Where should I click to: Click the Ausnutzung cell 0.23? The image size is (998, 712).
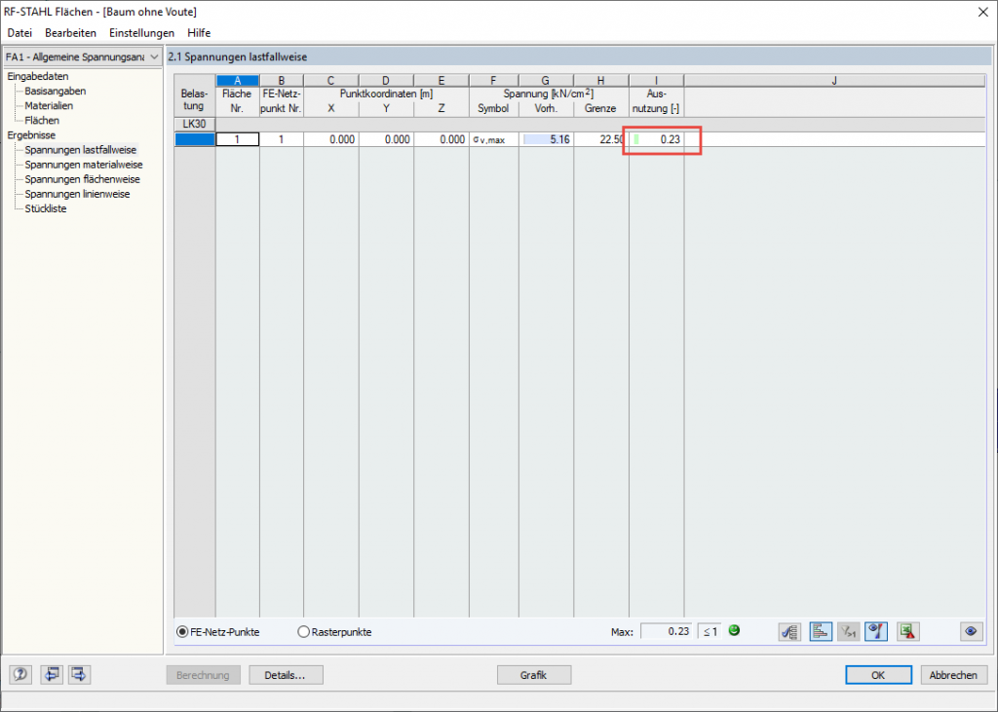coord(656,139)
